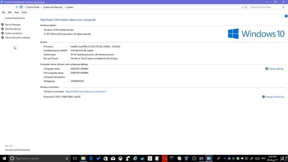Open Internet Explorer from the taskbar
This screenshot has width=288, height=162.
pos(135,158)
